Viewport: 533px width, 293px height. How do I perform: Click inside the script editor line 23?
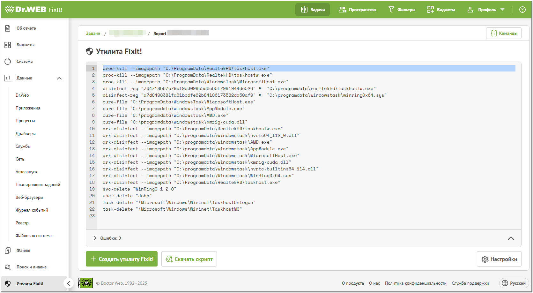[309, 216]
